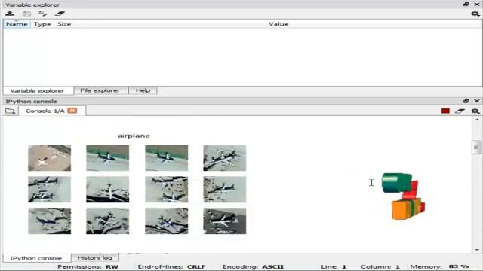The height and width of the screenshot is (271, 483).
Task: Click the third airplane thumbnail in row three
Action: click(166, 221)
